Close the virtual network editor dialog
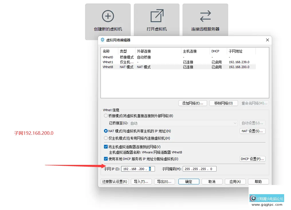Screen dimensions: 291x210 tap(268, 40)
